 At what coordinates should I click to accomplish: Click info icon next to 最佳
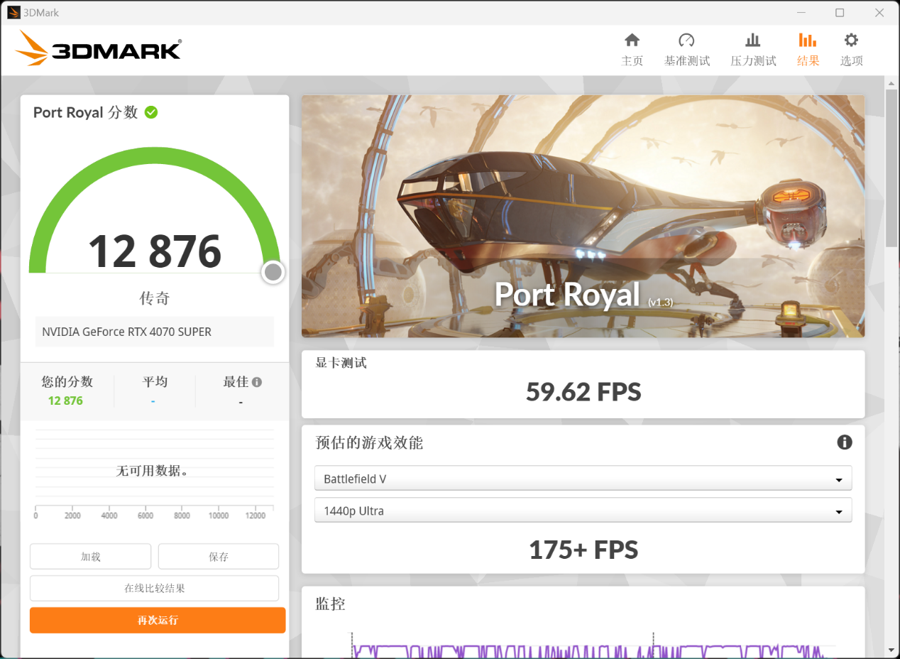pyautogui.click(x=257, y=382)
